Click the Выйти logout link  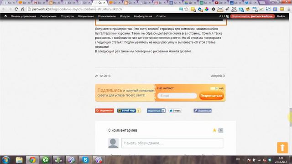281,16
